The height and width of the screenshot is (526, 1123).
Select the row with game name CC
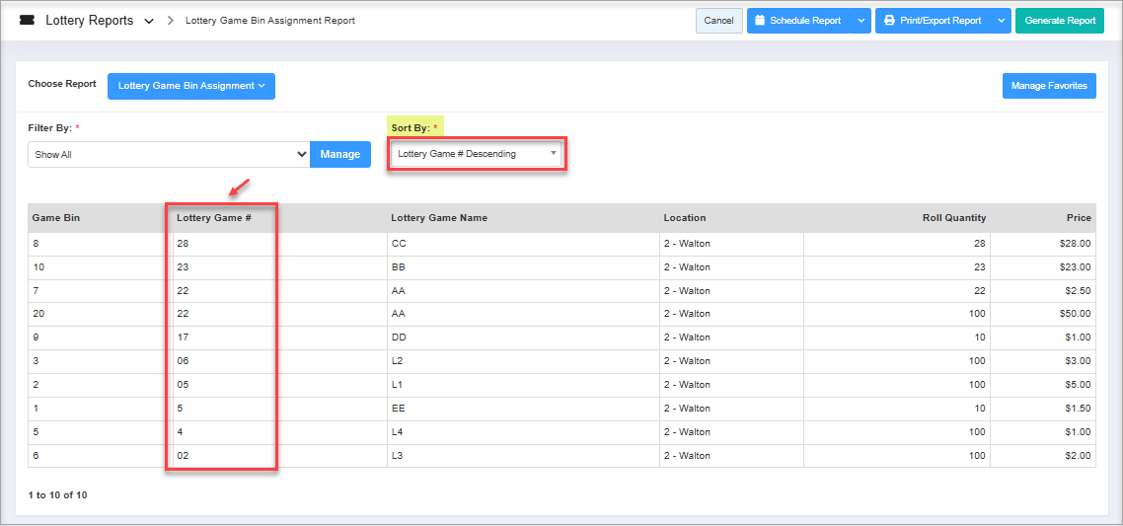(399, 243)
